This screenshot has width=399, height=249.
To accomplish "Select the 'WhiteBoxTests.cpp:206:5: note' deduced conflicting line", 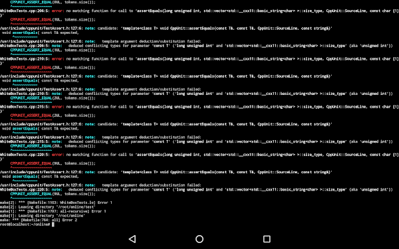I will pos(196,46).
